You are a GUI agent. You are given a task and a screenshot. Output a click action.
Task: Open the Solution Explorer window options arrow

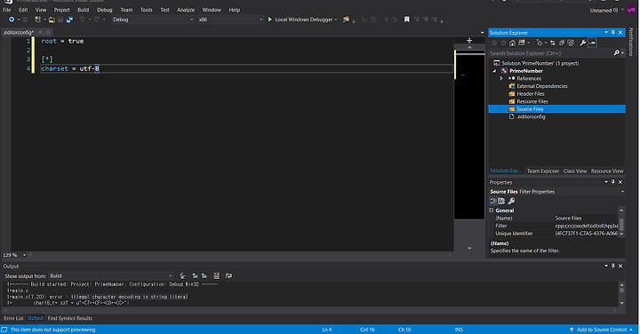click(605, 33)
